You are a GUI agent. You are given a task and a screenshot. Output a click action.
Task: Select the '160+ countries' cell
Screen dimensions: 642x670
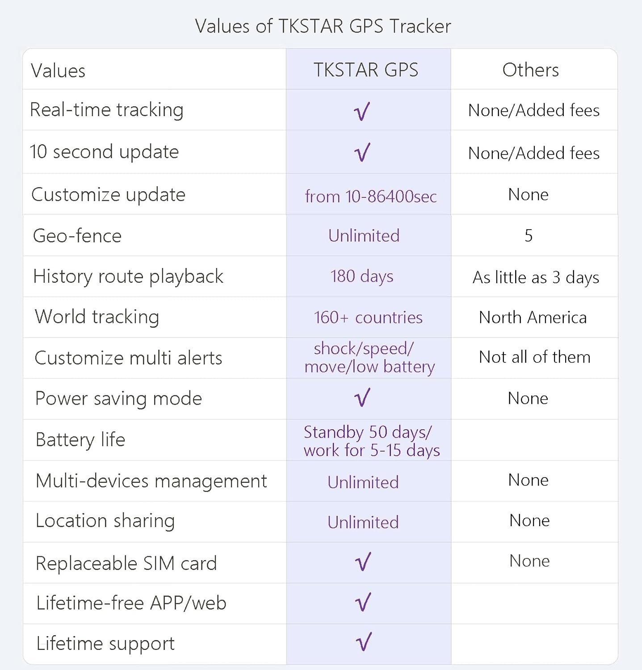pos(368,318)
